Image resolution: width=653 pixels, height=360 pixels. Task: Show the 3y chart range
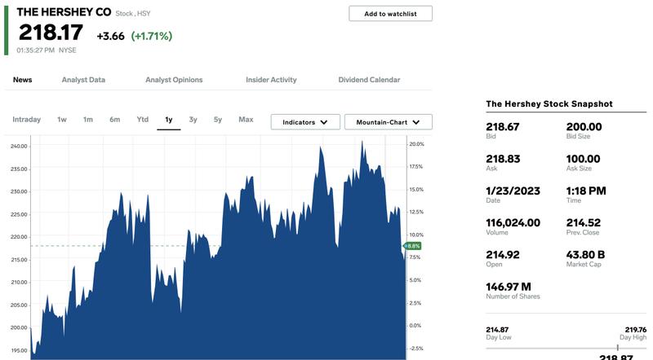pos(193,120)
